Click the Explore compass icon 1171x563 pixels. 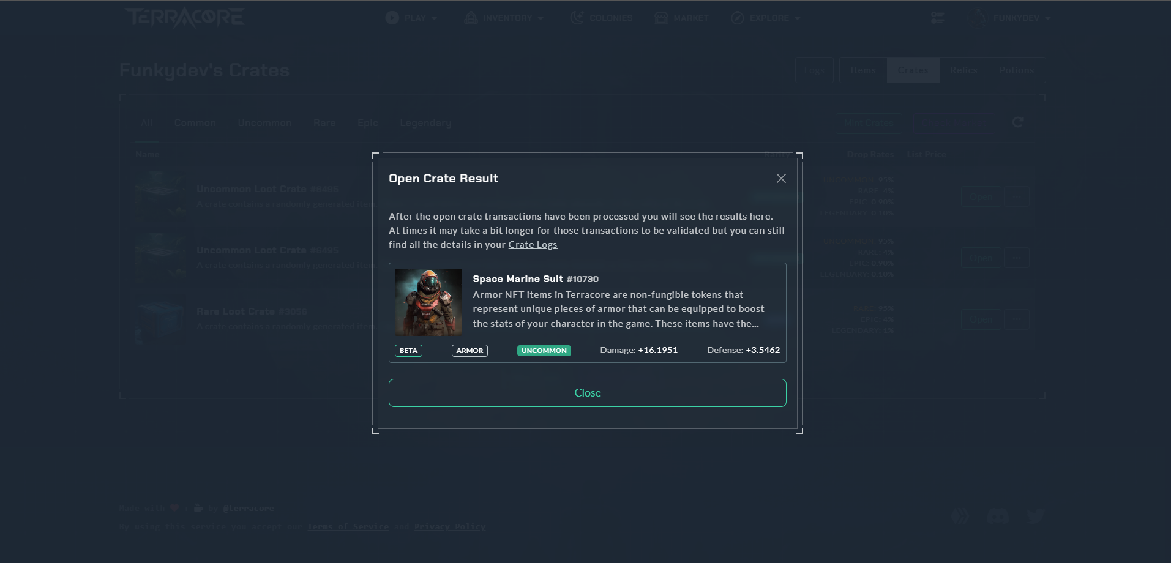click(738, 18)
